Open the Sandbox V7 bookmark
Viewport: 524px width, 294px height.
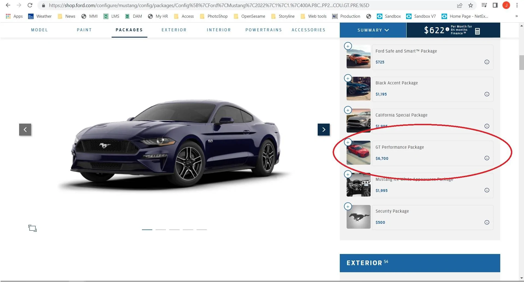421,16
